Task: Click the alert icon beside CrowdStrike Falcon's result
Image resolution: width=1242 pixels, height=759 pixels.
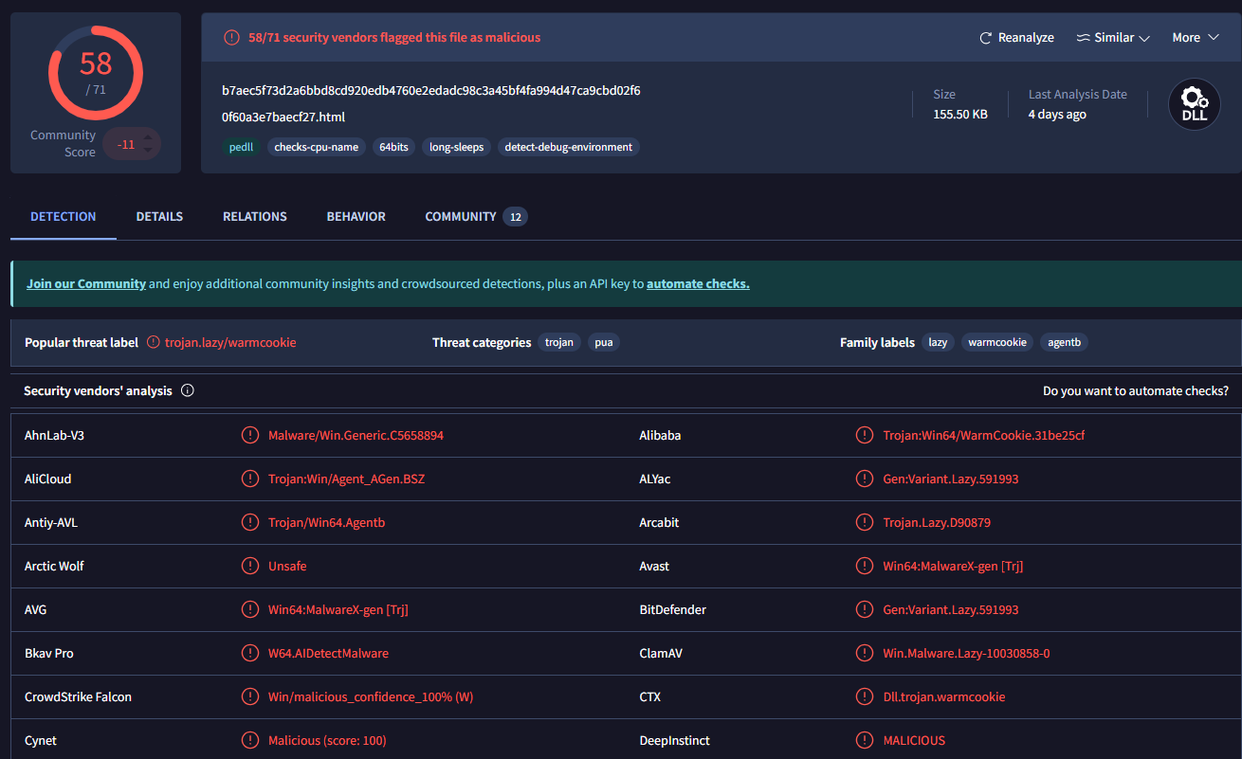Action: click(250, 696)
